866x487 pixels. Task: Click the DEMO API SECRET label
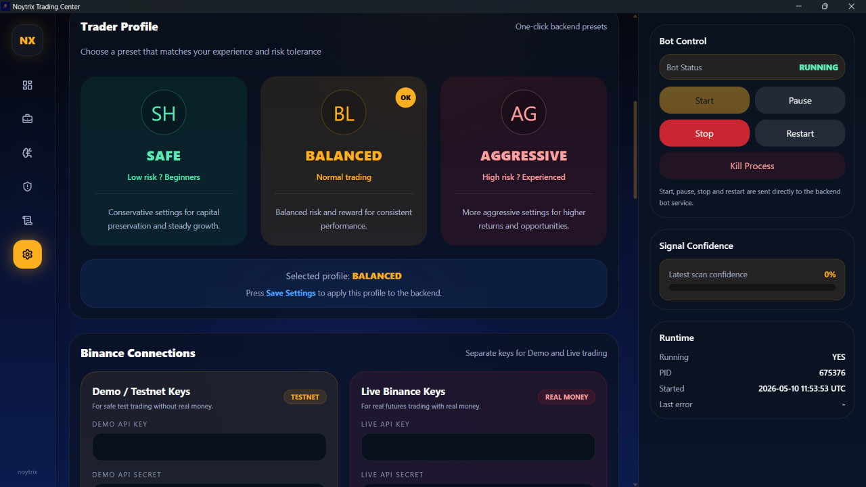tap(127, 475)
